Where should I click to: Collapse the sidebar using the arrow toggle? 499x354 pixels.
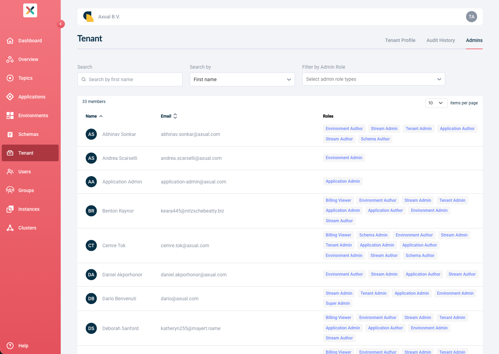coord(61,24)
